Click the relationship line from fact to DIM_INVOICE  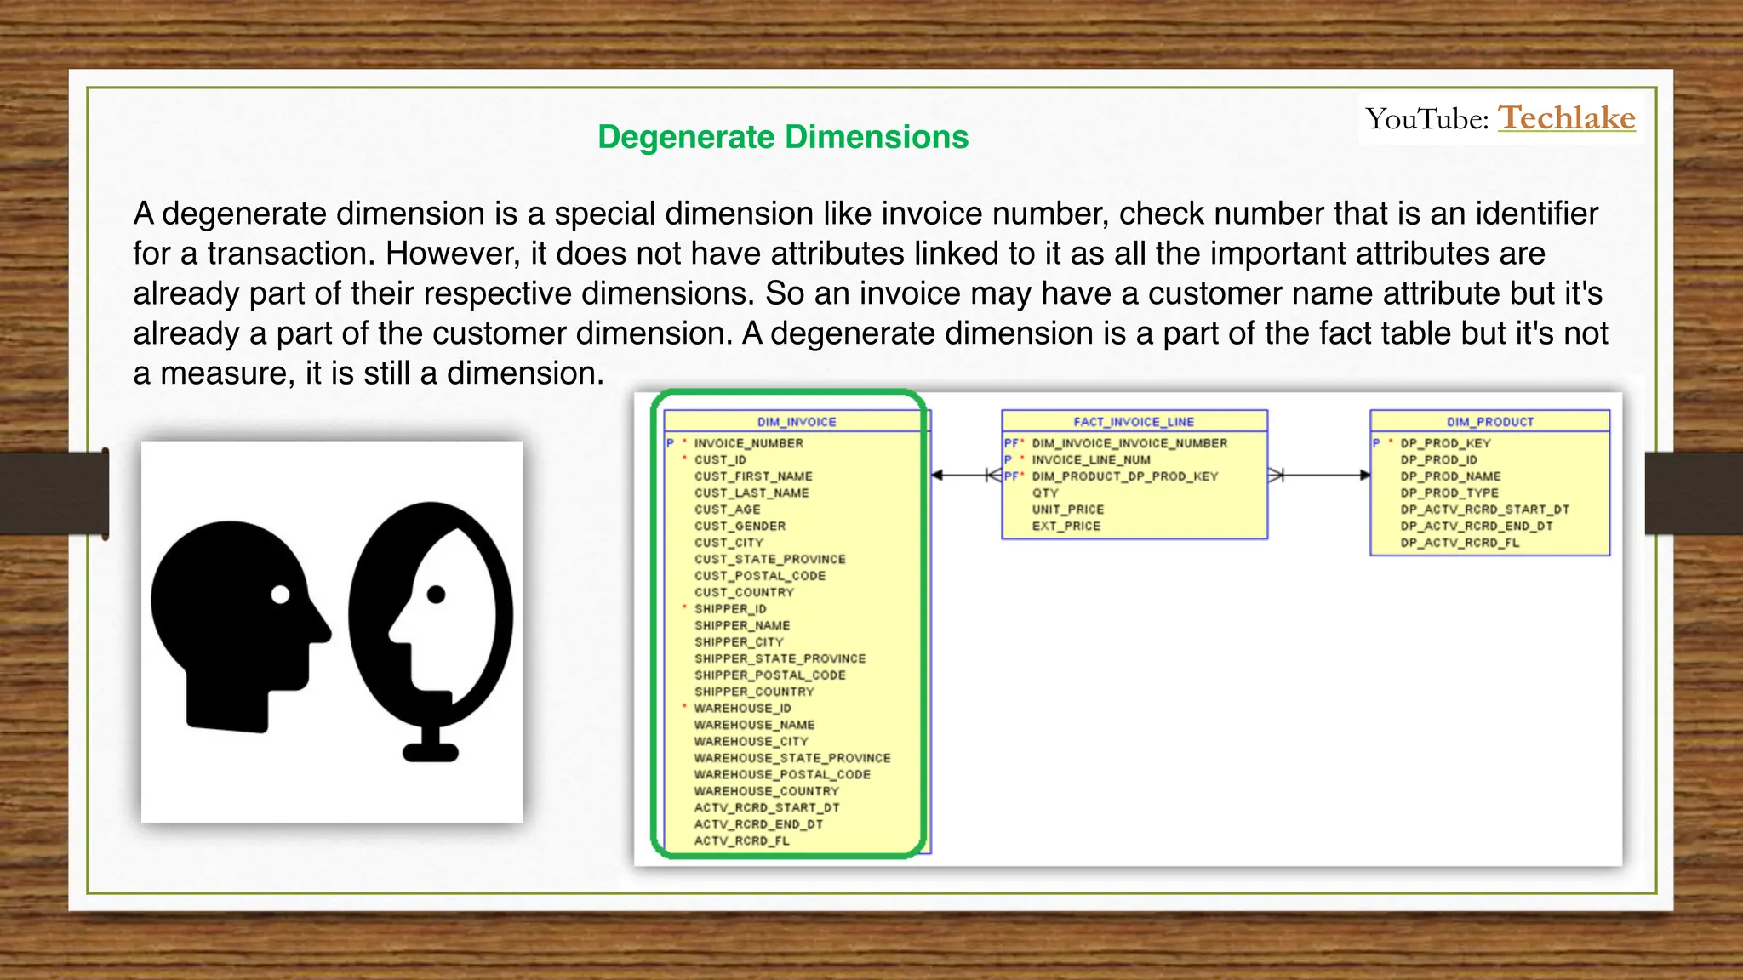967,476
